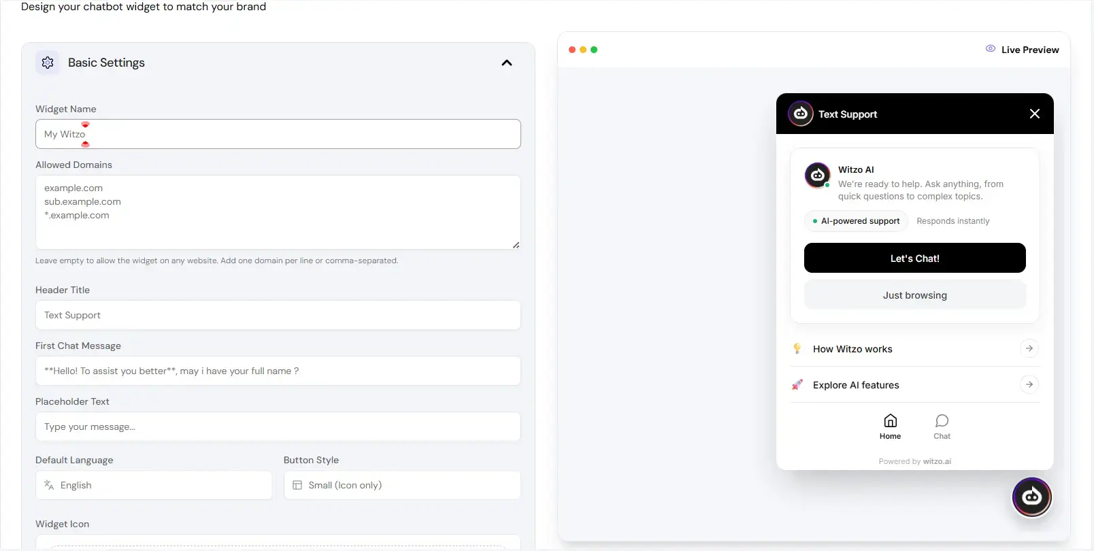
Task: Edit the Header Title field
Action: pos(278,315)
